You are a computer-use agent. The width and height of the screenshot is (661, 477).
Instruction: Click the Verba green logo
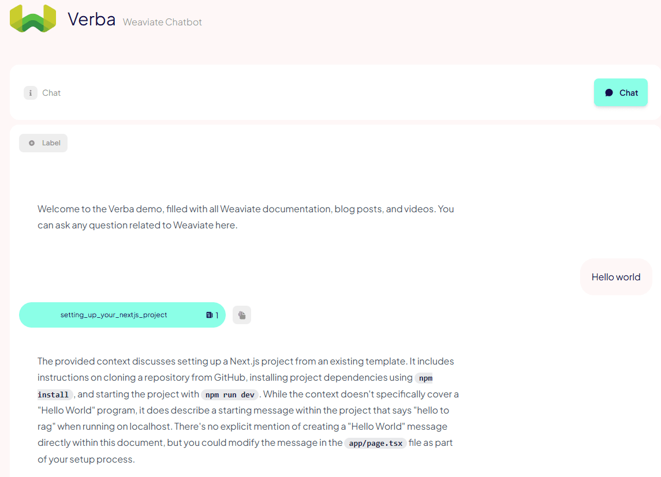[x=33, y=18]
